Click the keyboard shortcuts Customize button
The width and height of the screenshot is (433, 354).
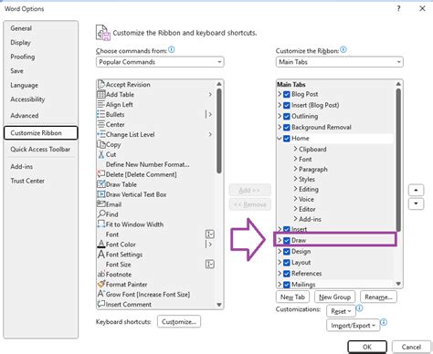[x=179, y=321]
